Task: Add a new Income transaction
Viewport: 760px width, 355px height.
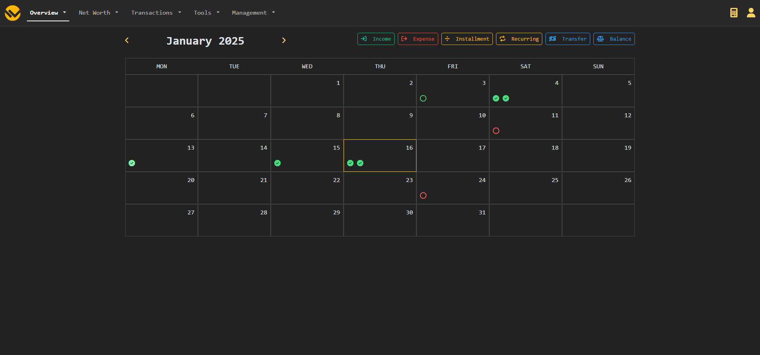Action: click(x=376, y=39)
